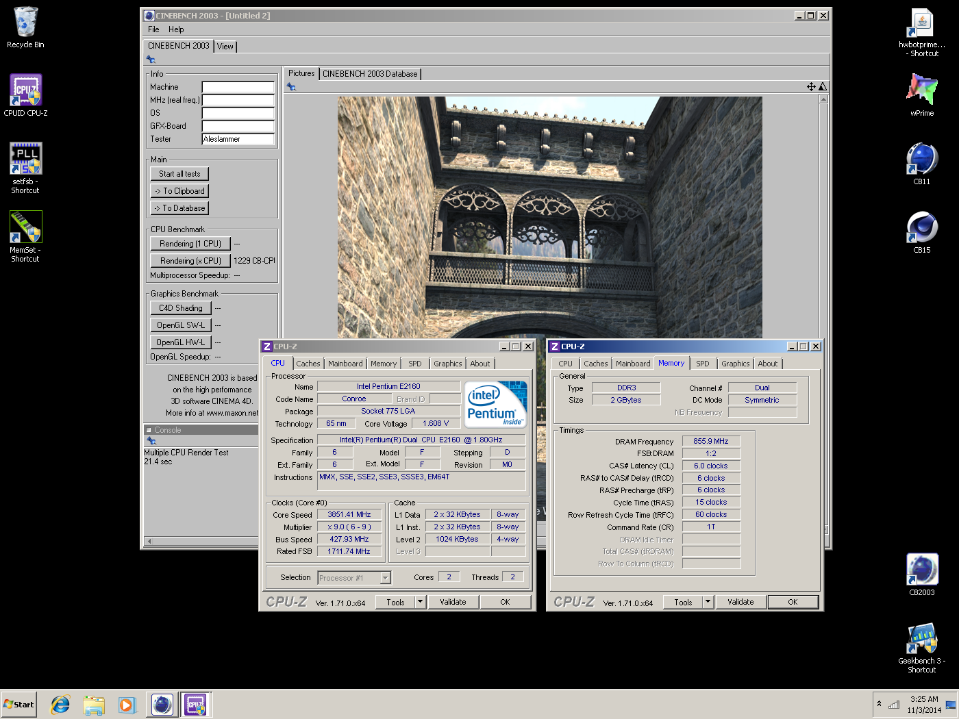Click To Clipboard button
The image size is (959, 719).
[179, 191]
